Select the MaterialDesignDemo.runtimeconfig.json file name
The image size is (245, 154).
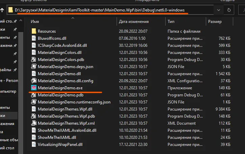click(x=74, y=102)
